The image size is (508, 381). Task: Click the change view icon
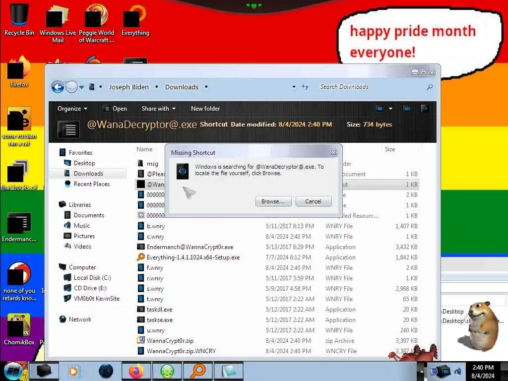click(380, 109)
